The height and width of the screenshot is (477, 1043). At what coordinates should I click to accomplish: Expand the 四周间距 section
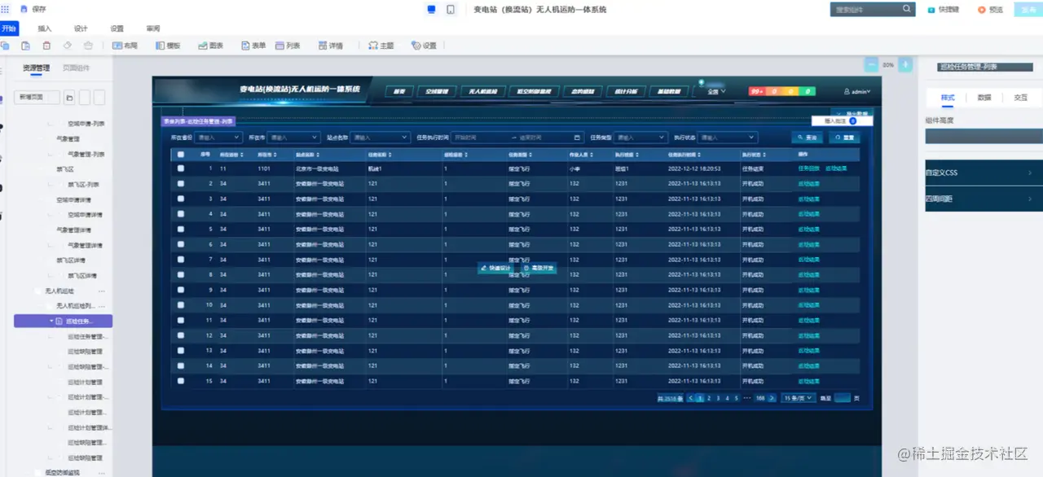click(984, 199)
